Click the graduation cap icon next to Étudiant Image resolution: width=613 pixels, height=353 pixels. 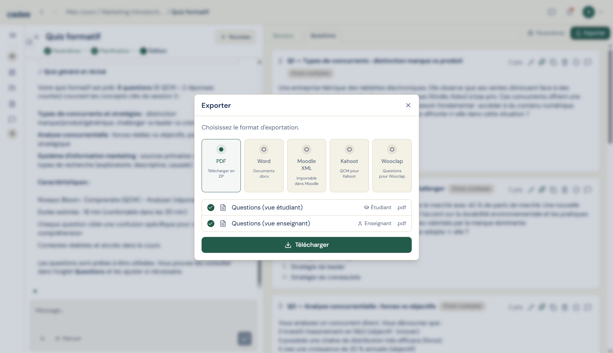[x=366, y=208]
